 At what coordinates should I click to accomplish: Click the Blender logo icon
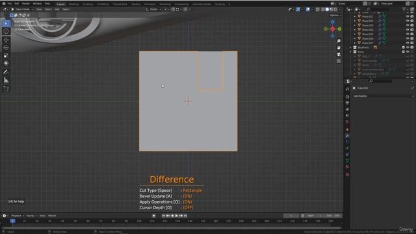click(x=4, y=4)
